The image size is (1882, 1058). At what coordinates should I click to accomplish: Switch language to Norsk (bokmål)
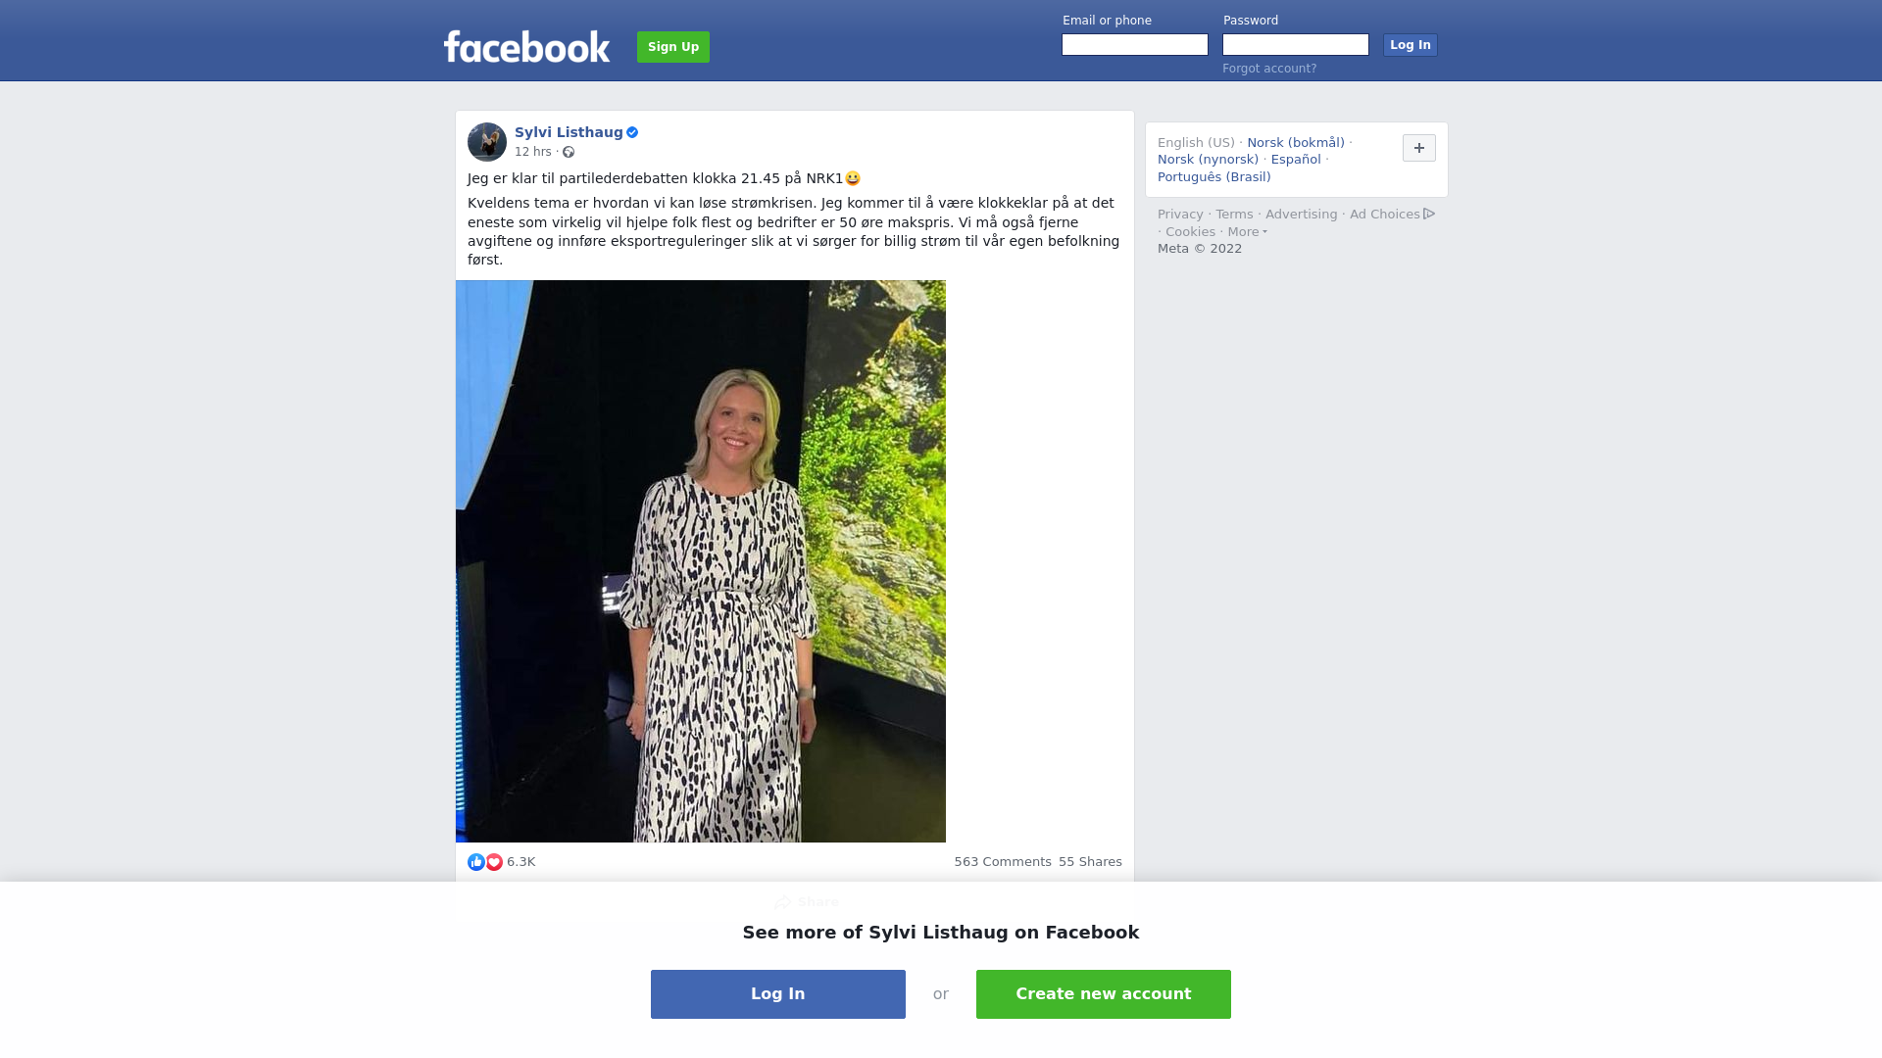click(1296, 143)
